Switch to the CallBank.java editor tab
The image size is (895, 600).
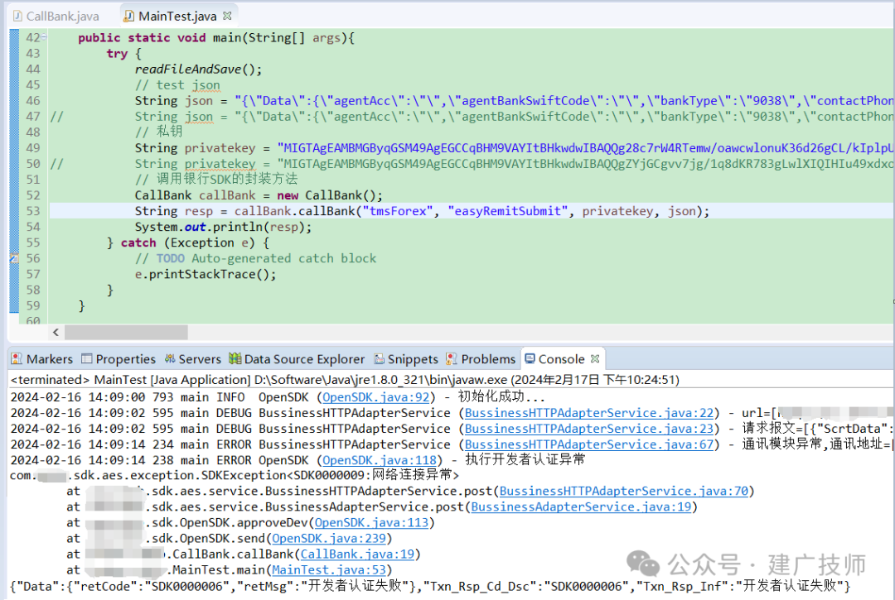pos(56,16)
